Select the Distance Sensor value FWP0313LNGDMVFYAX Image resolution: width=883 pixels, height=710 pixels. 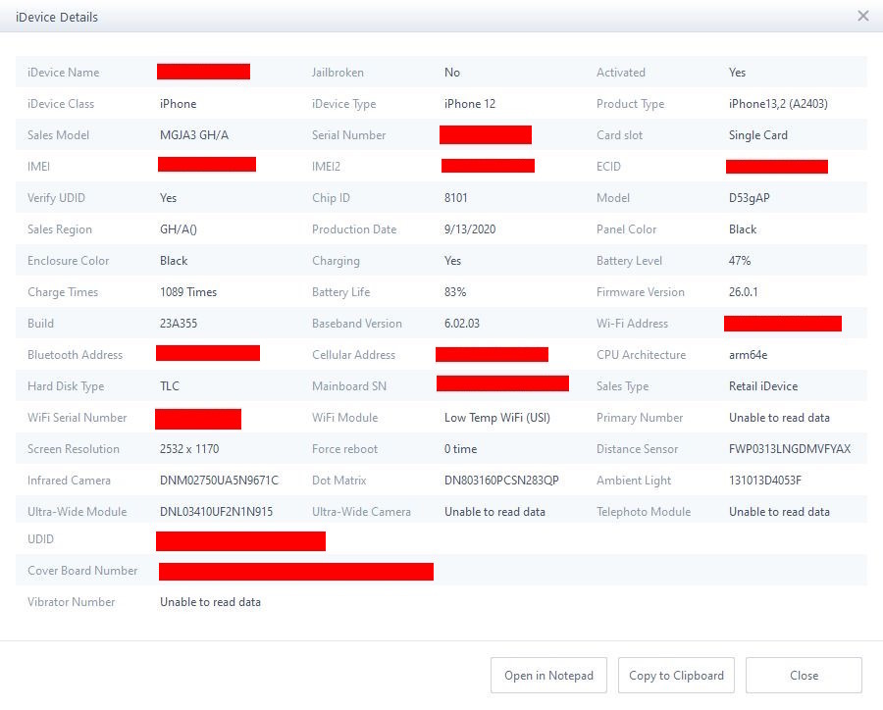[x=790, y=449]
